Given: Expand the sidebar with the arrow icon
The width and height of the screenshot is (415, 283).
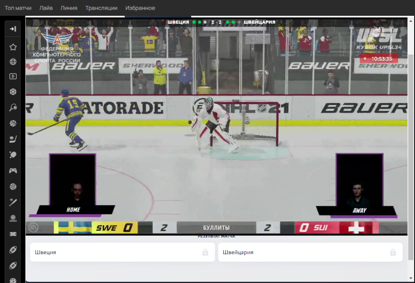Looking at the screenshot, I should [13, 29].
